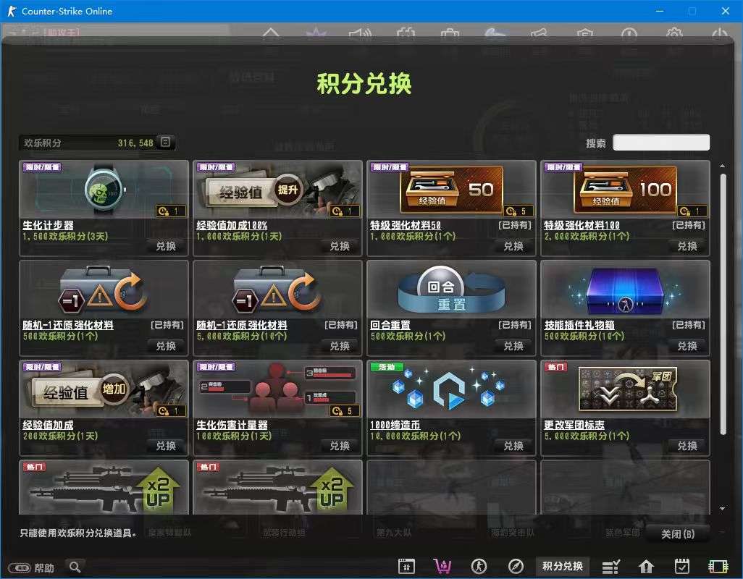Select the 回合重置 item image
This screenshot has height=579, width=743.
coord(452,289)
